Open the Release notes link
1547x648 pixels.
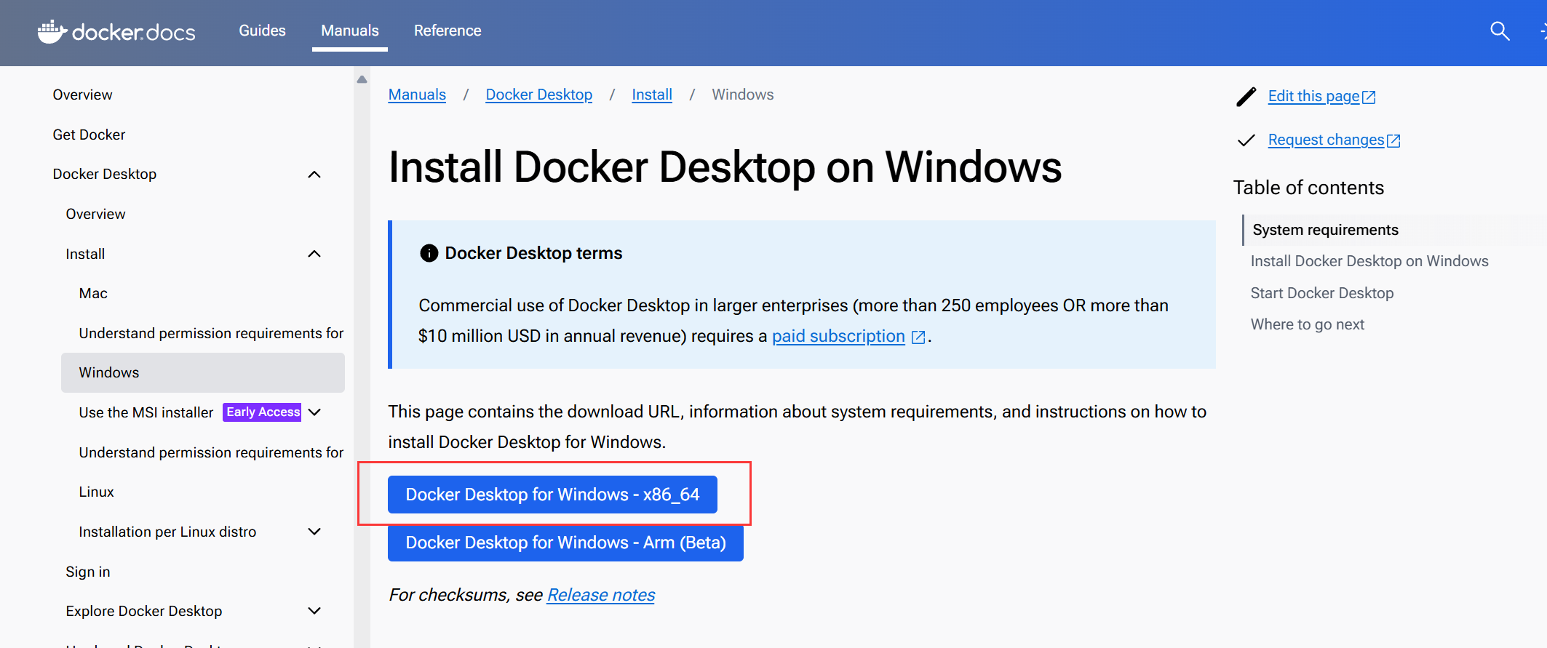click(x=601, y=595)
